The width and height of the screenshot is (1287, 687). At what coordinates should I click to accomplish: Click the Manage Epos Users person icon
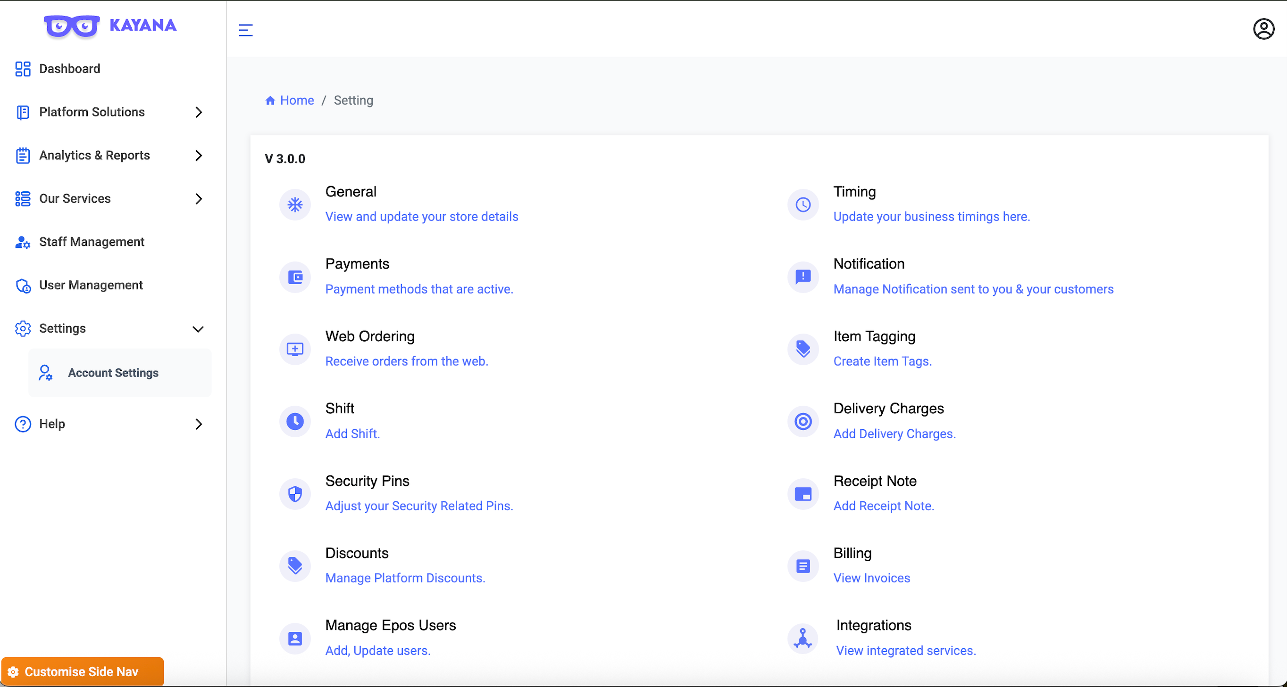click(295, 638)
